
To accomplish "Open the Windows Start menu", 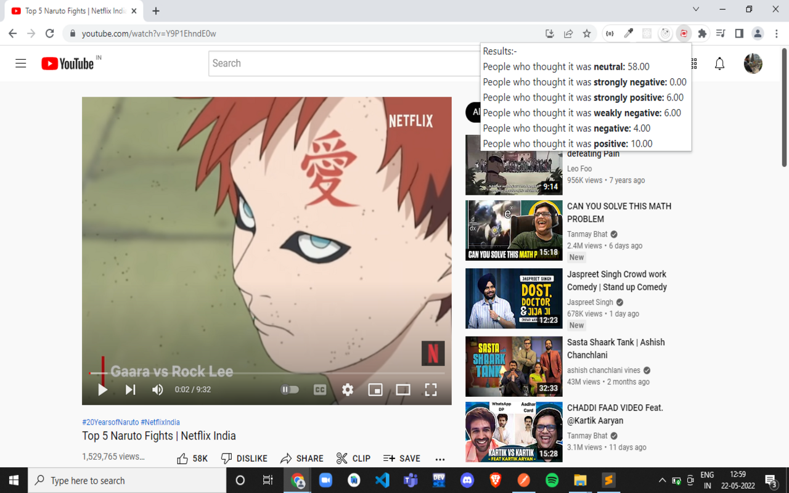I will coord(14,480).
